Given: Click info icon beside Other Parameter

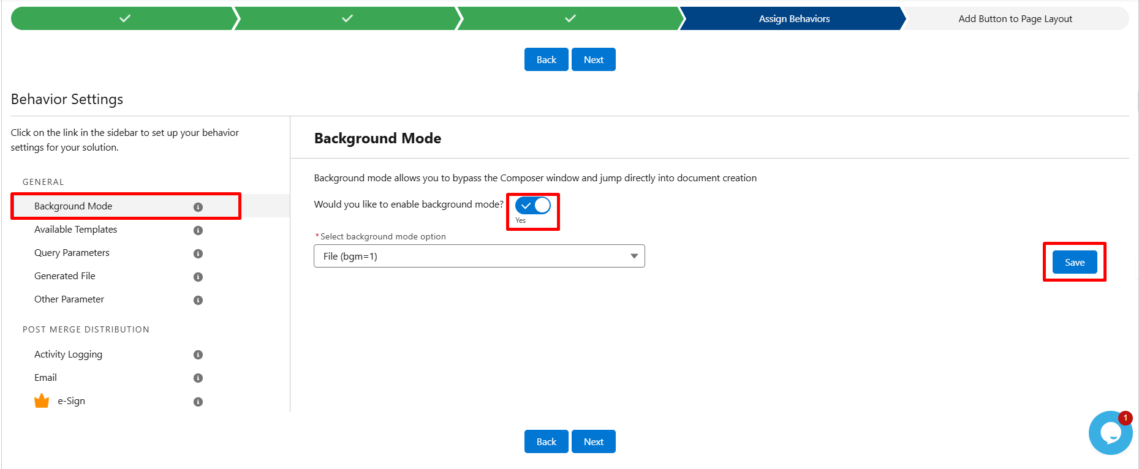Looking at the screenshot, I should tap(198, 300).
